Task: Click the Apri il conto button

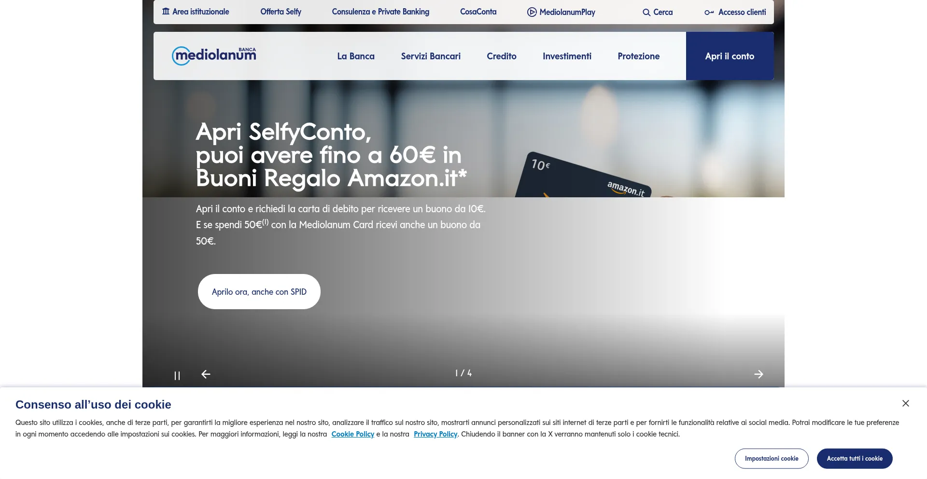Action: click(730, 56)
